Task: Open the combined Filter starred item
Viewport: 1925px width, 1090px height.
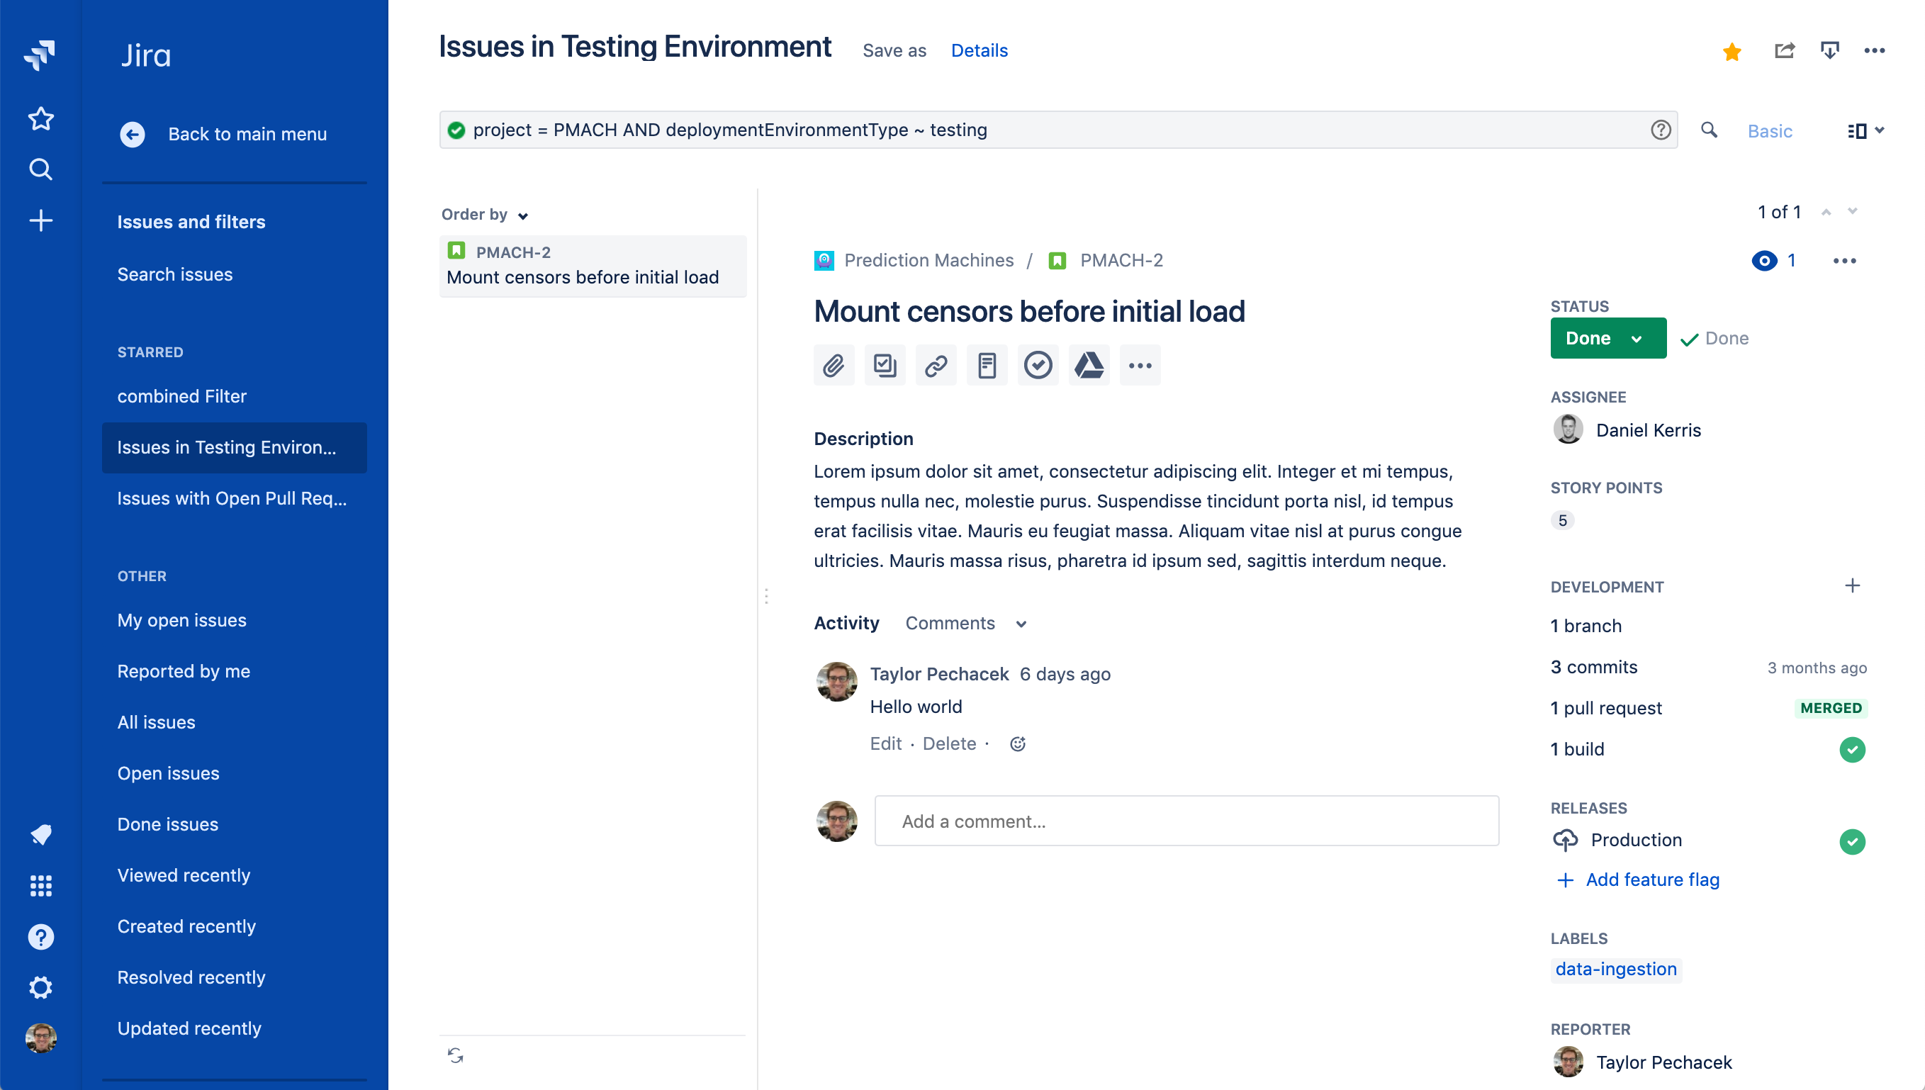Action: tap(182, 396)
